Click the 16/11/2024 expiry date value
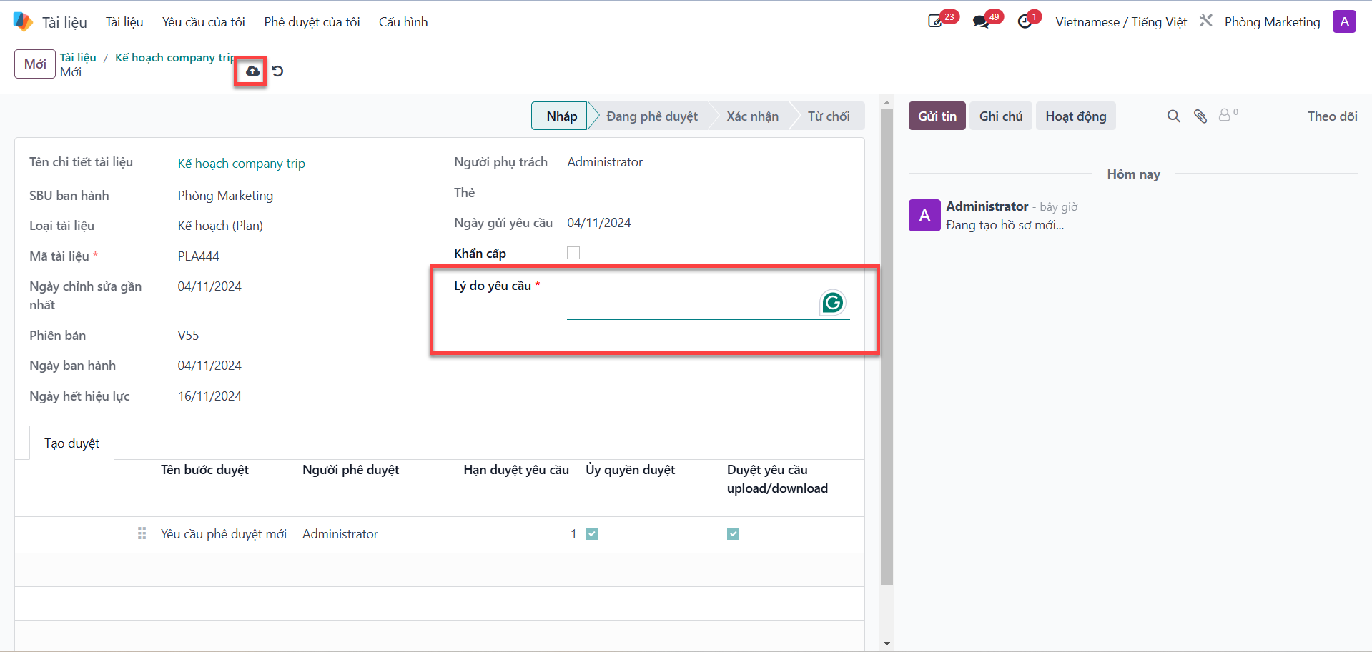This screenshot has width=1372, height=652. 209,396
